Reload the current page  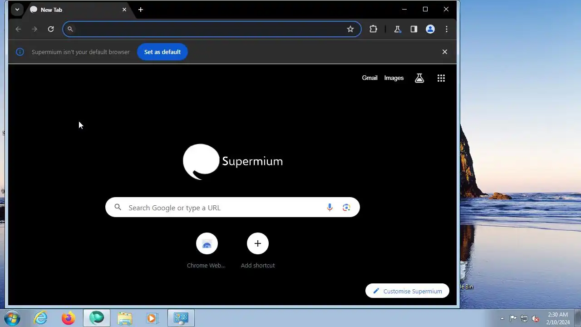click(x=51, y=29)
